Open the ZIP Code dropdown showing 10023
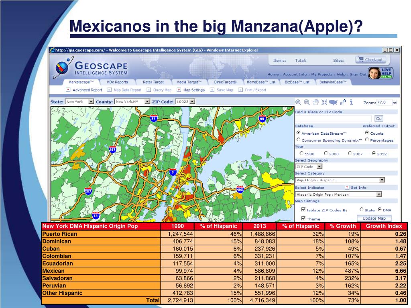Screen dimensions: 411x308 coord(185,101)
